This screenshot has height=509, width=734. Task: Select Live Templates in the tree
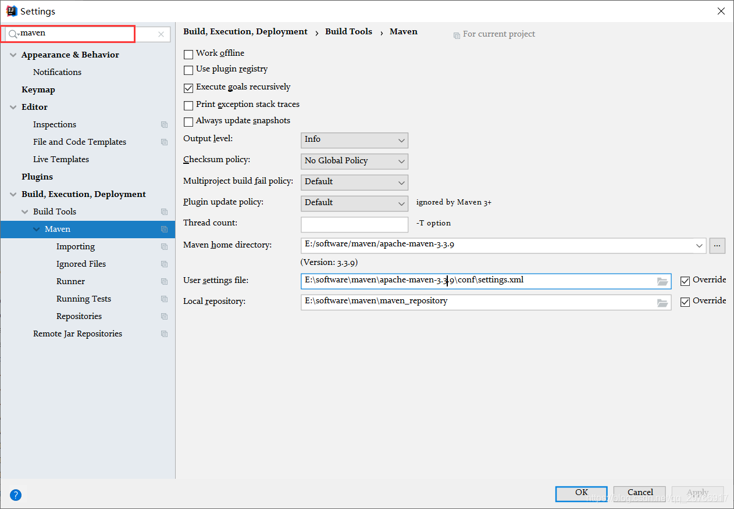tap(61, 159)
